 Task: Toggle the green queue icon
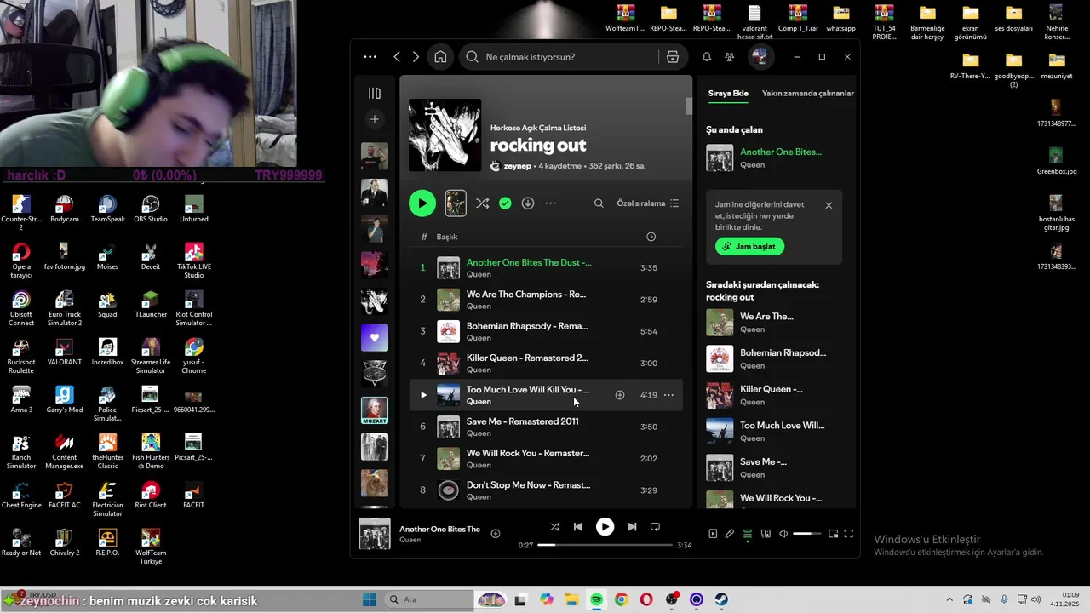(x=748, y=534)
